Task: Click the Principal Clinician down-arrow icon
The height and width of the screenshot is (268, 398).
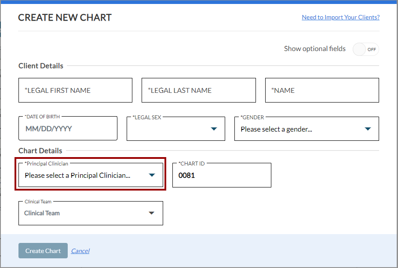Action: [152, 175]
